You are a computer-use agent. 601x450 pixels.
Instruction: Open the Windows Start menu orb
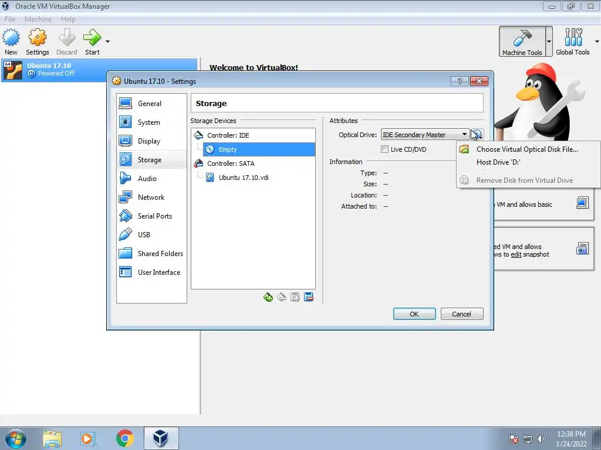coord(15,438)
